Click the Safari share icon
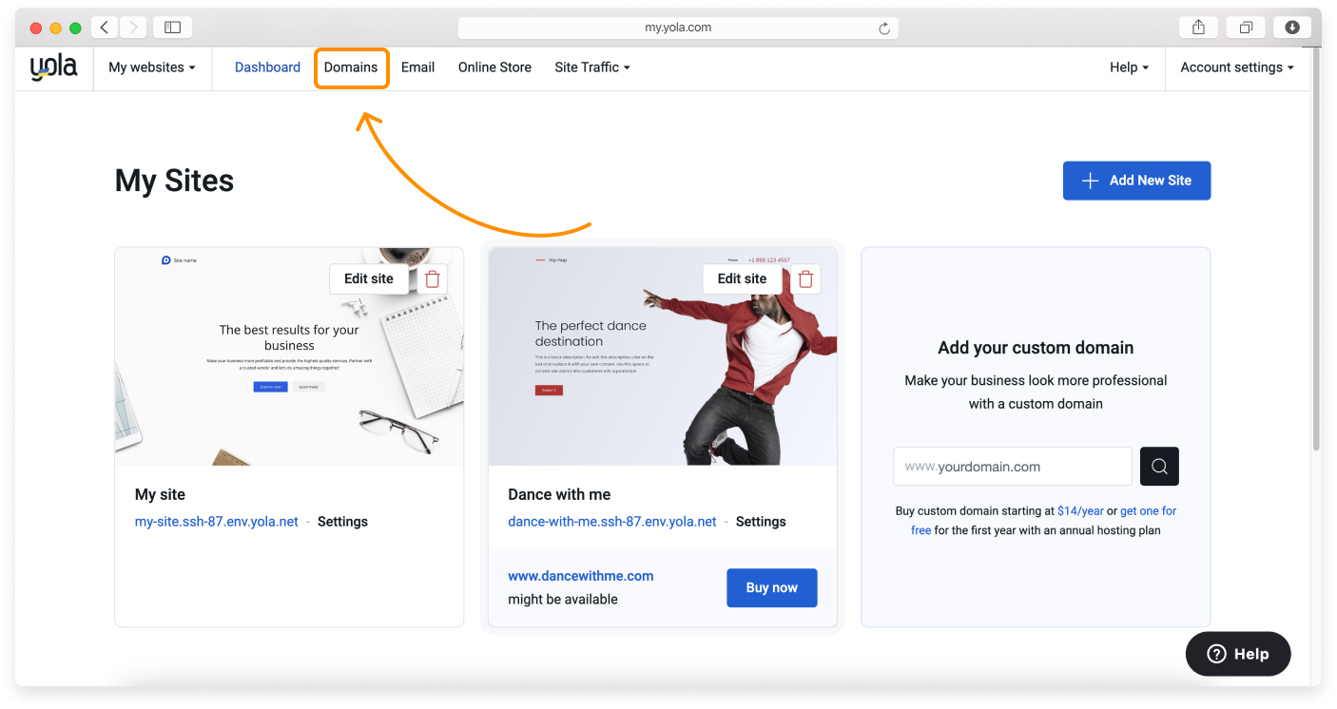The height and width of the screenshot is (709, 1337). click(x=1197, y=27)
